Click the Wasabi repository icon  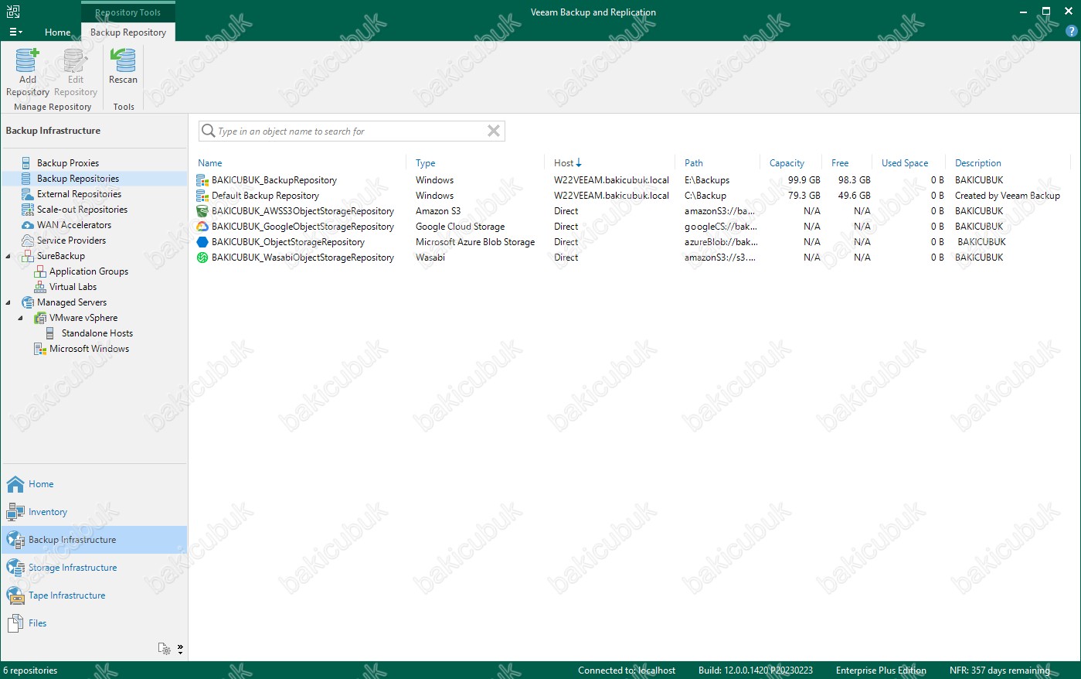202,258
